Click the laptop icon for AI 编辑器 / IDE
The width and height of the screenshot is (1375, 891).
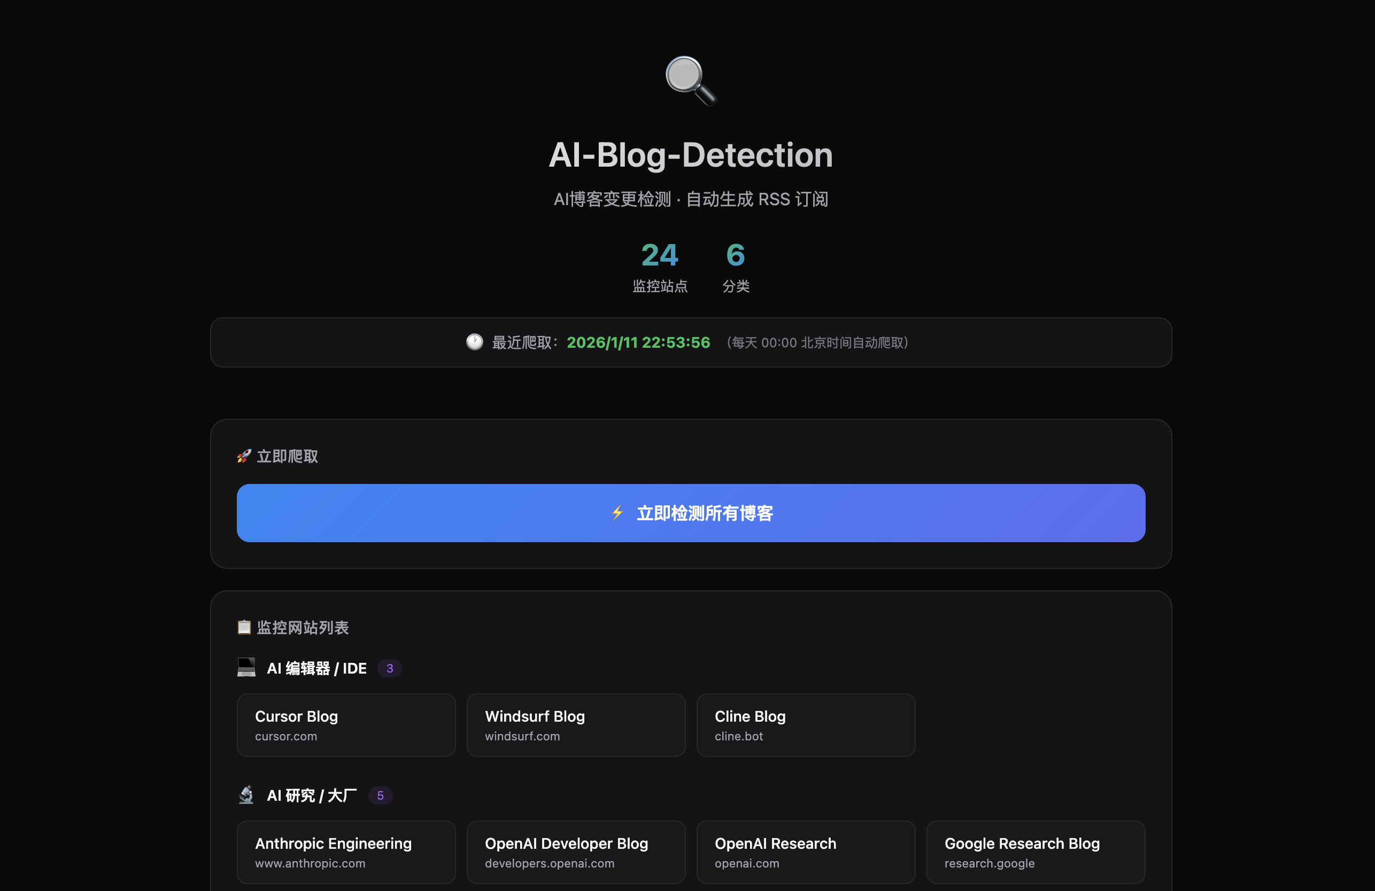click(246, 668)
